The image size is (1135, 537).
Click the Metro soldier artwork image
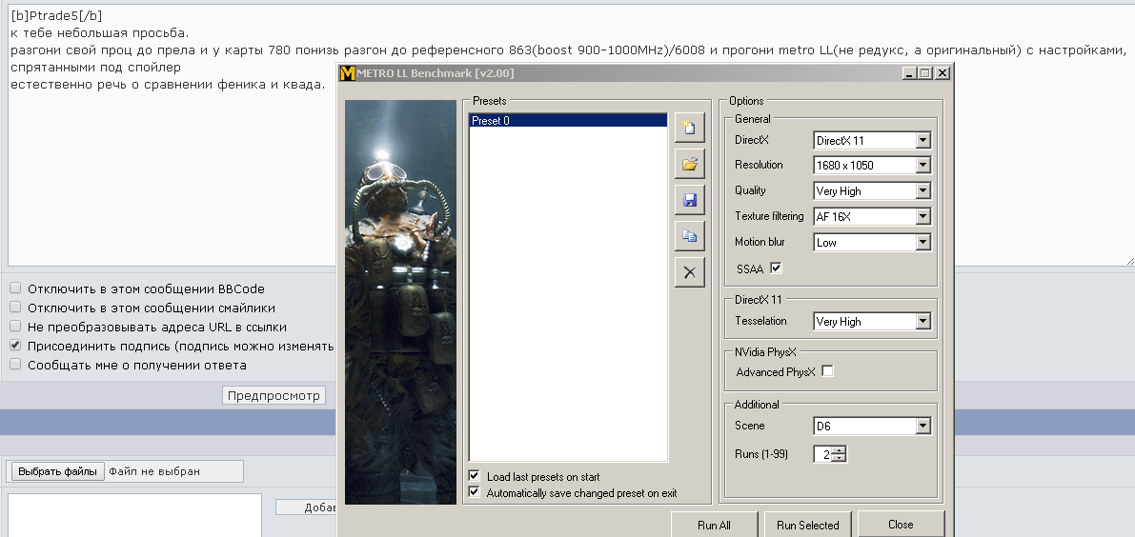[x=400, y=302]
